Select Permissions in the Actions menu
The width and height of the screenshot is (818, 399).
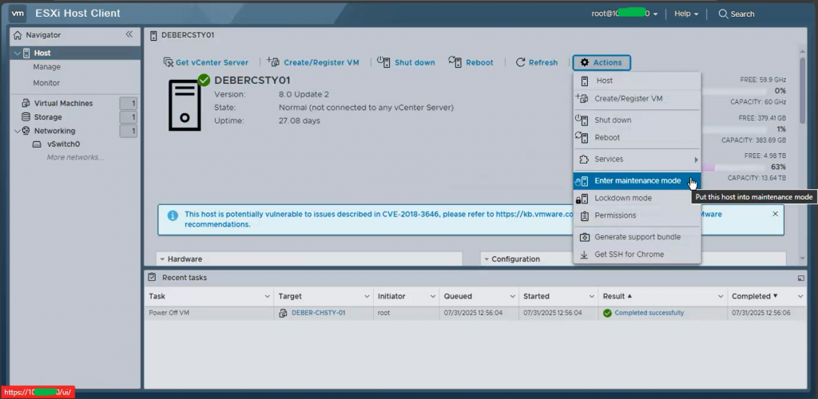pos(615,215)
